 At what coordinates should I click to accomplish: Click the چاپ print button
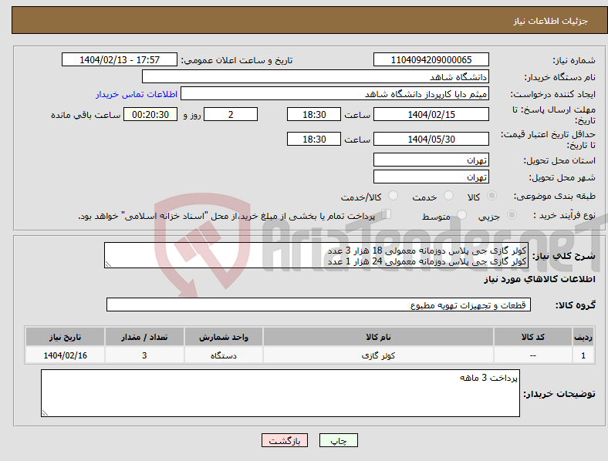[x=339, y=440]
